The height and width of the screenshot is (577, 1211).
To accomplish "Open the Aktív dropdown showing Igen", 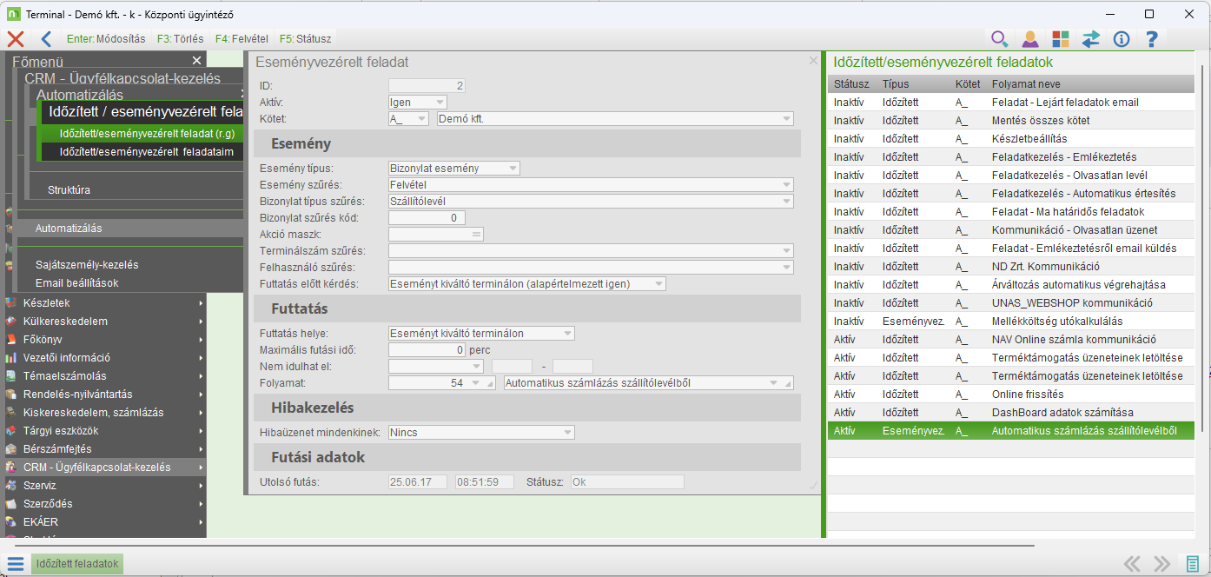I will (417, 103).
